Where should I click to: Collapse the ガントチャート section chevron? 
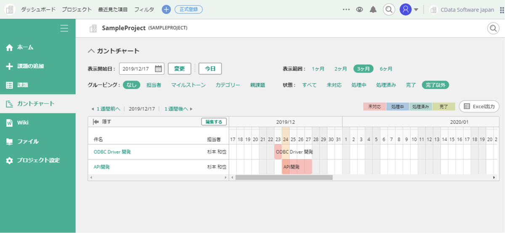pos(91,51)
